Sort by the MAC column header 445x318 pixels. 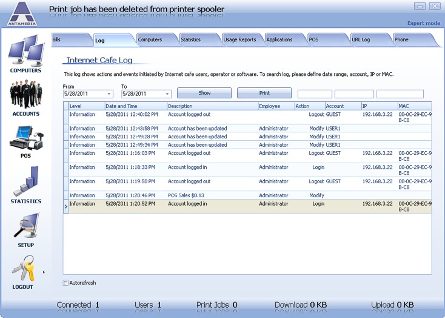(x=415, y=106)
